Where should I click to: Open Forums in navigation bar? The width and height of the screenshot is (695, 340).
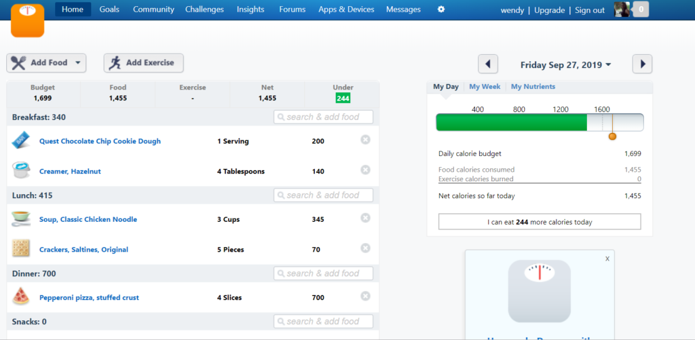(x=292, y=10)
